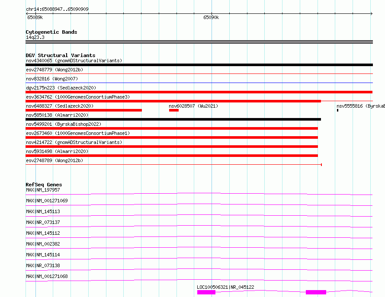Screen dimensions: 385x297
Task: Select the red bar of nsv5499201
Action: pyautogui.click(x=172, y=128)
